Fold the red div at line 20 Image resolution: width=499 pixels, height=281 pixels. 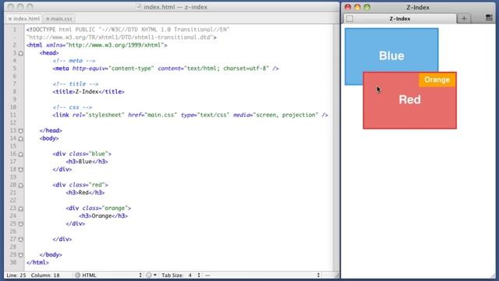[x=21, y=185]
